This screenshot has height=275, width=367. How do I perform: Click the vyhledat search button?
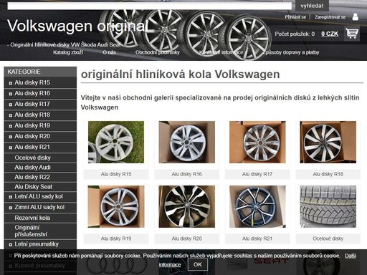coord(312,6)
